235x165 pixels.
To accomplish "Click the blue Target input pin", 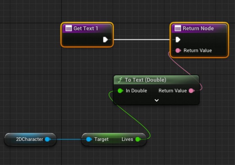I will 89,139.
